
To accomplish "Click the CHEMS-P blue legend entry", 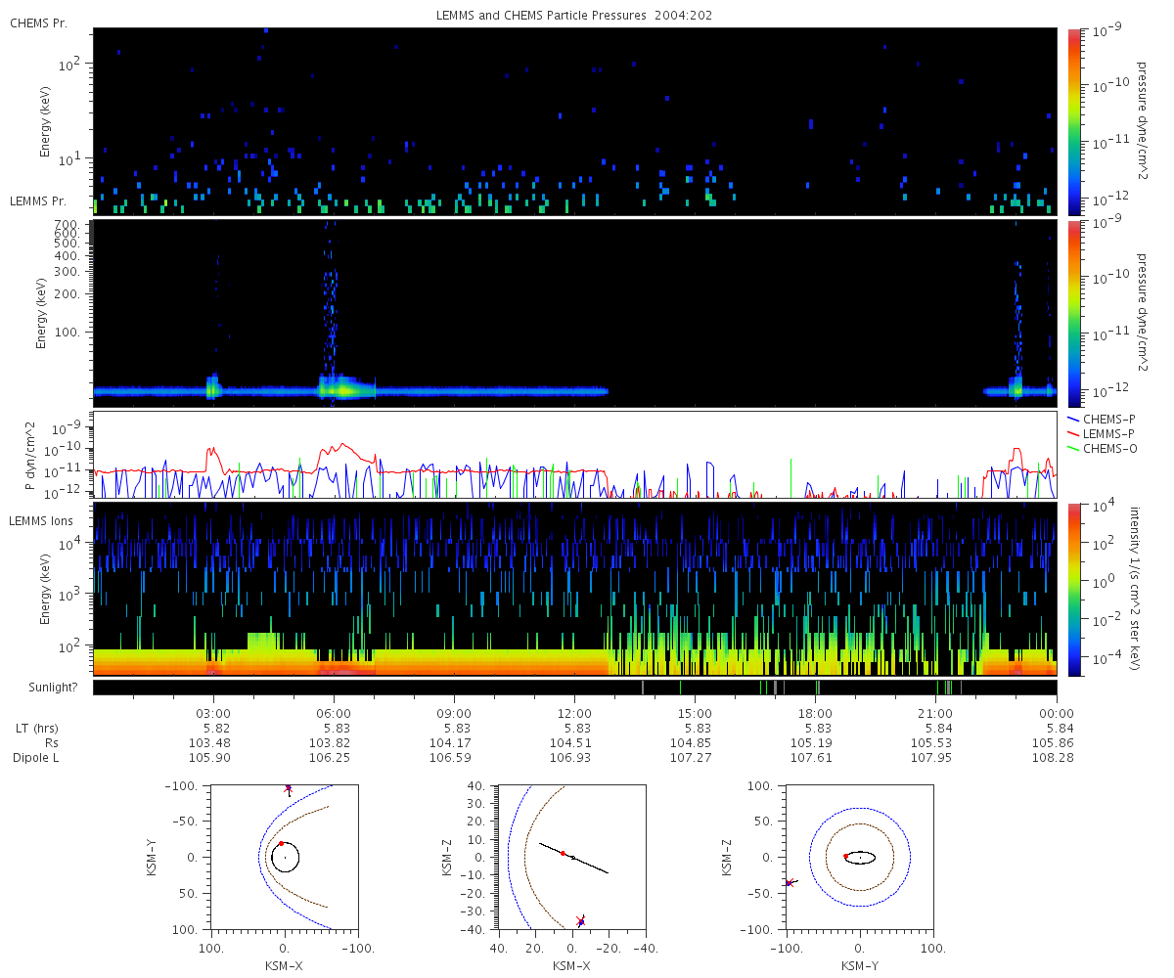I will tap(1102, 420).
